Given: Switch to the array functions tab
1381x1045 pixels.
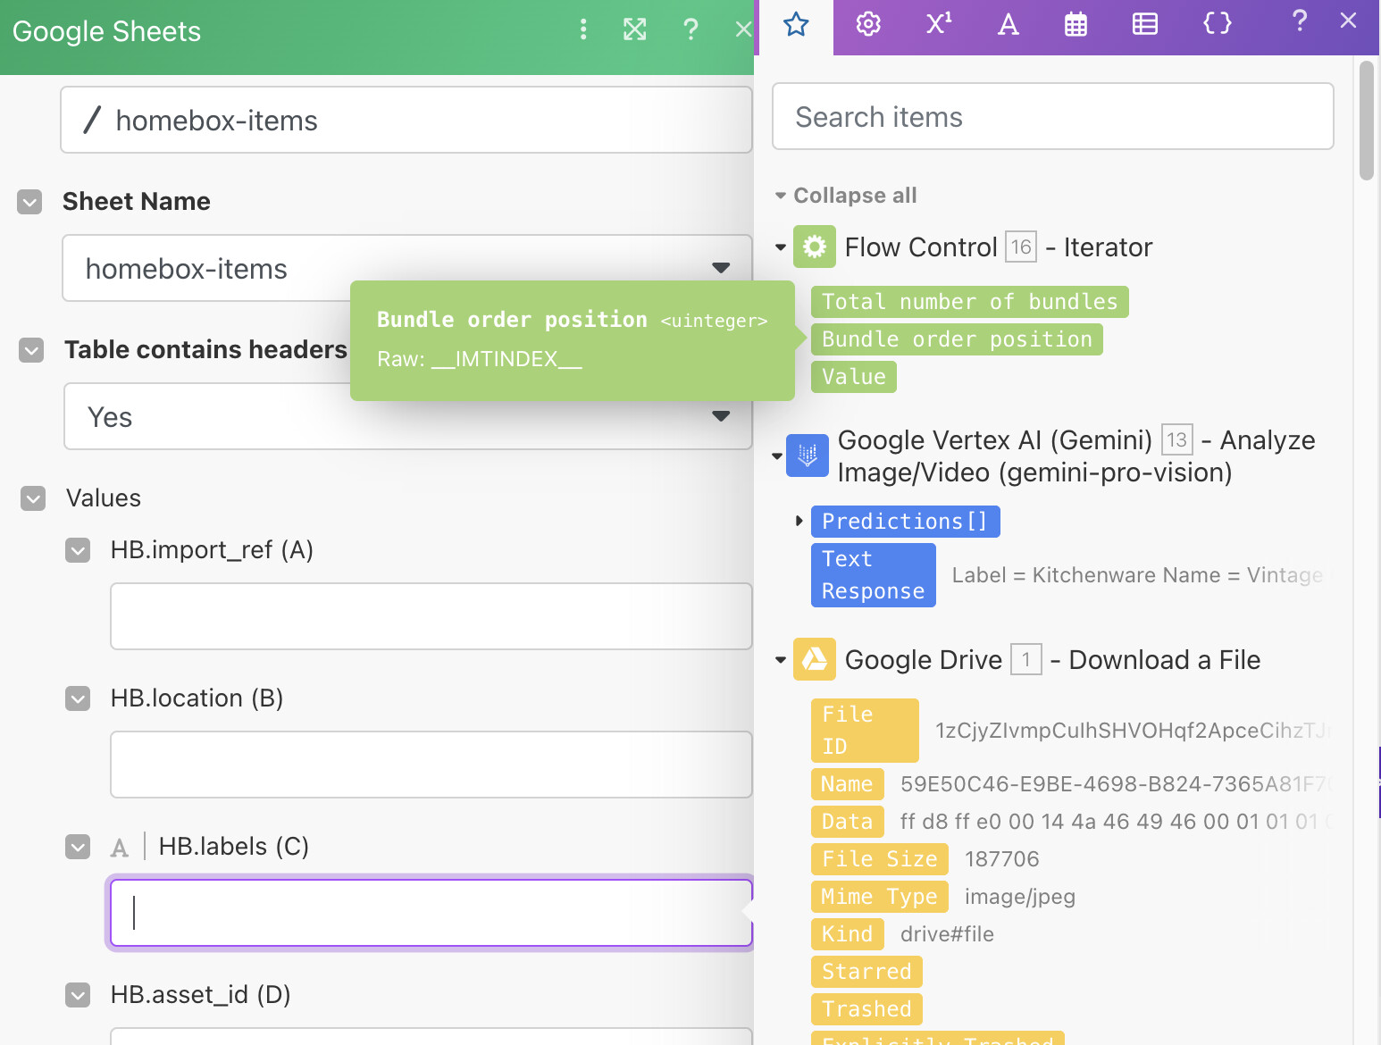Looking at the screenshot, I should coord(1144,24).
